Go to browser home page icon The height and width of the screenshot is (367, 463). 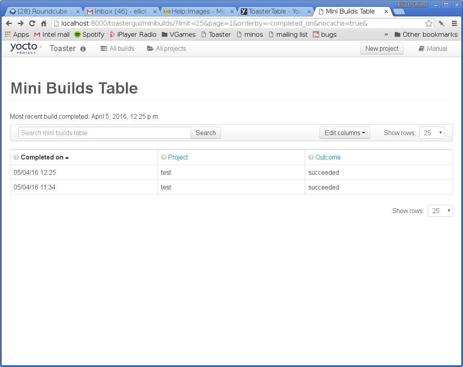[x=44, y=24]
